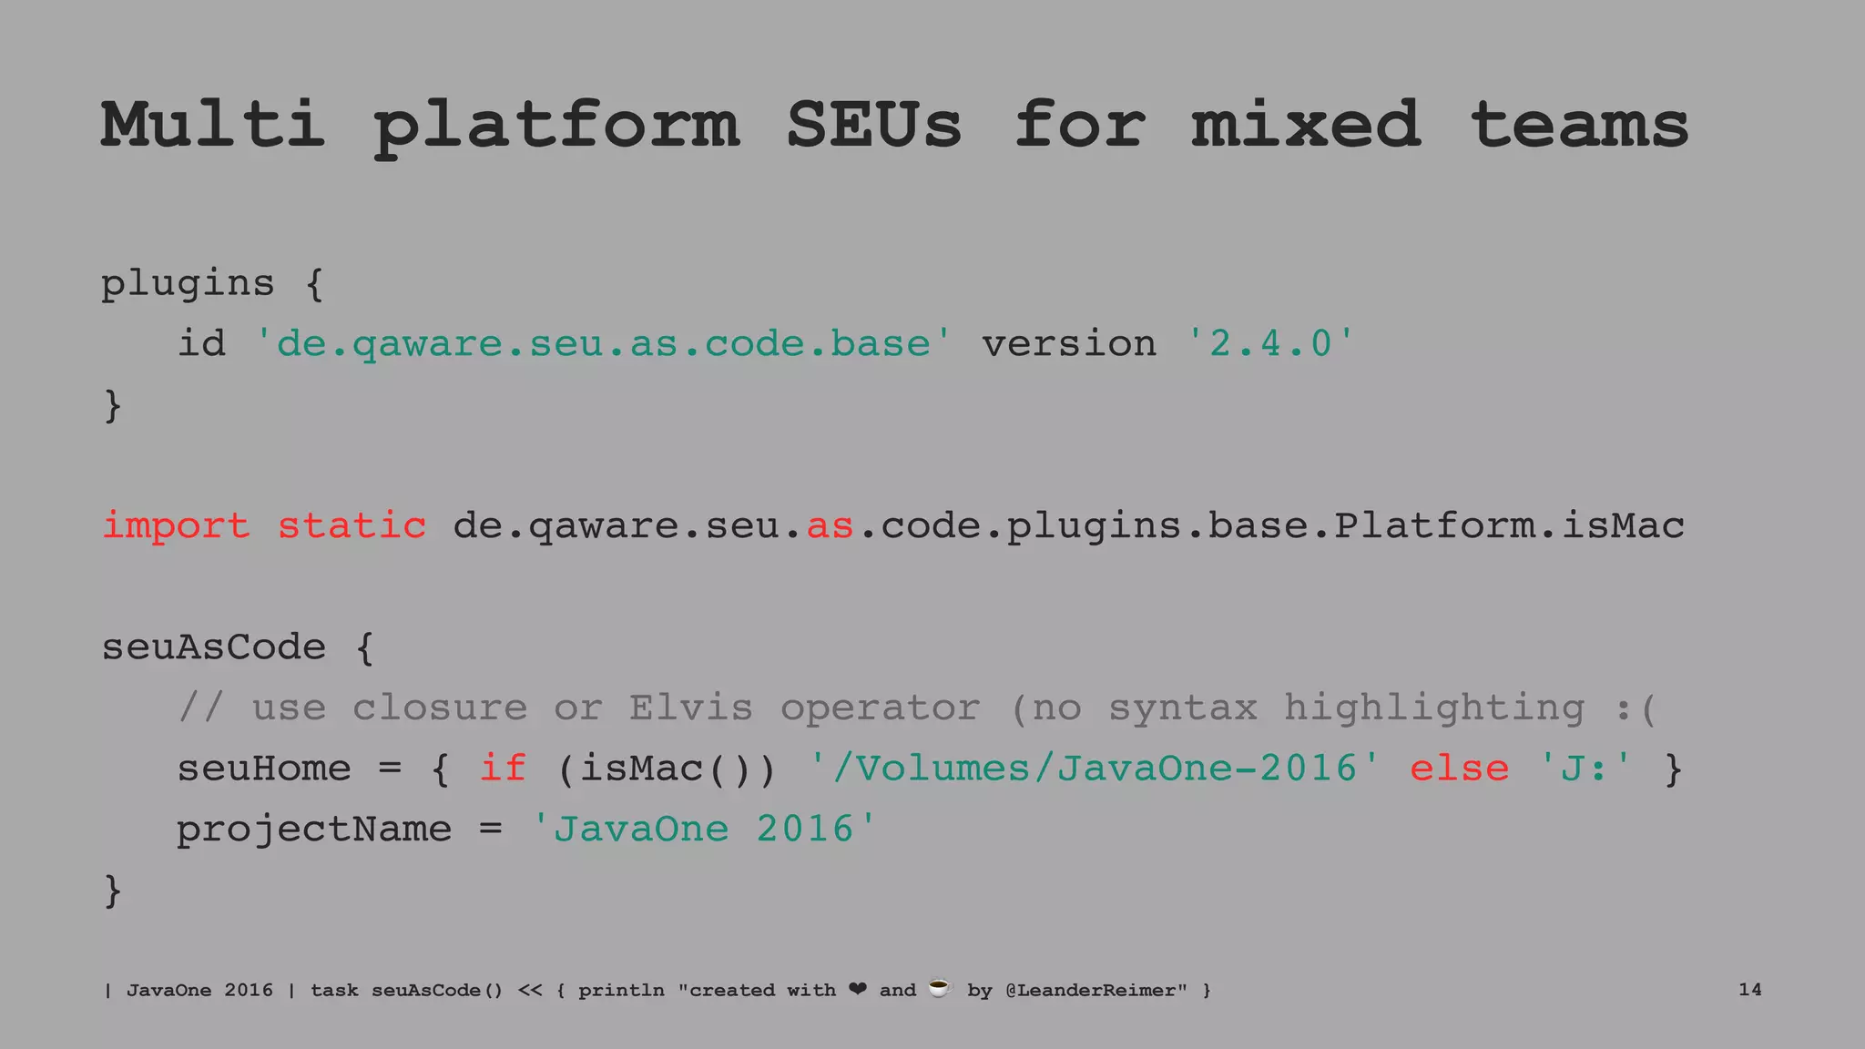The image size is (1865, 1049).
Task: Click the string 'JavaOne 2016' value
Action: [703, 830]
